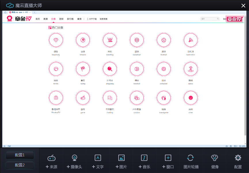This screenshot has height=173, width=249.
Task: Click the APP下载 download link
Action: (92, 19)
